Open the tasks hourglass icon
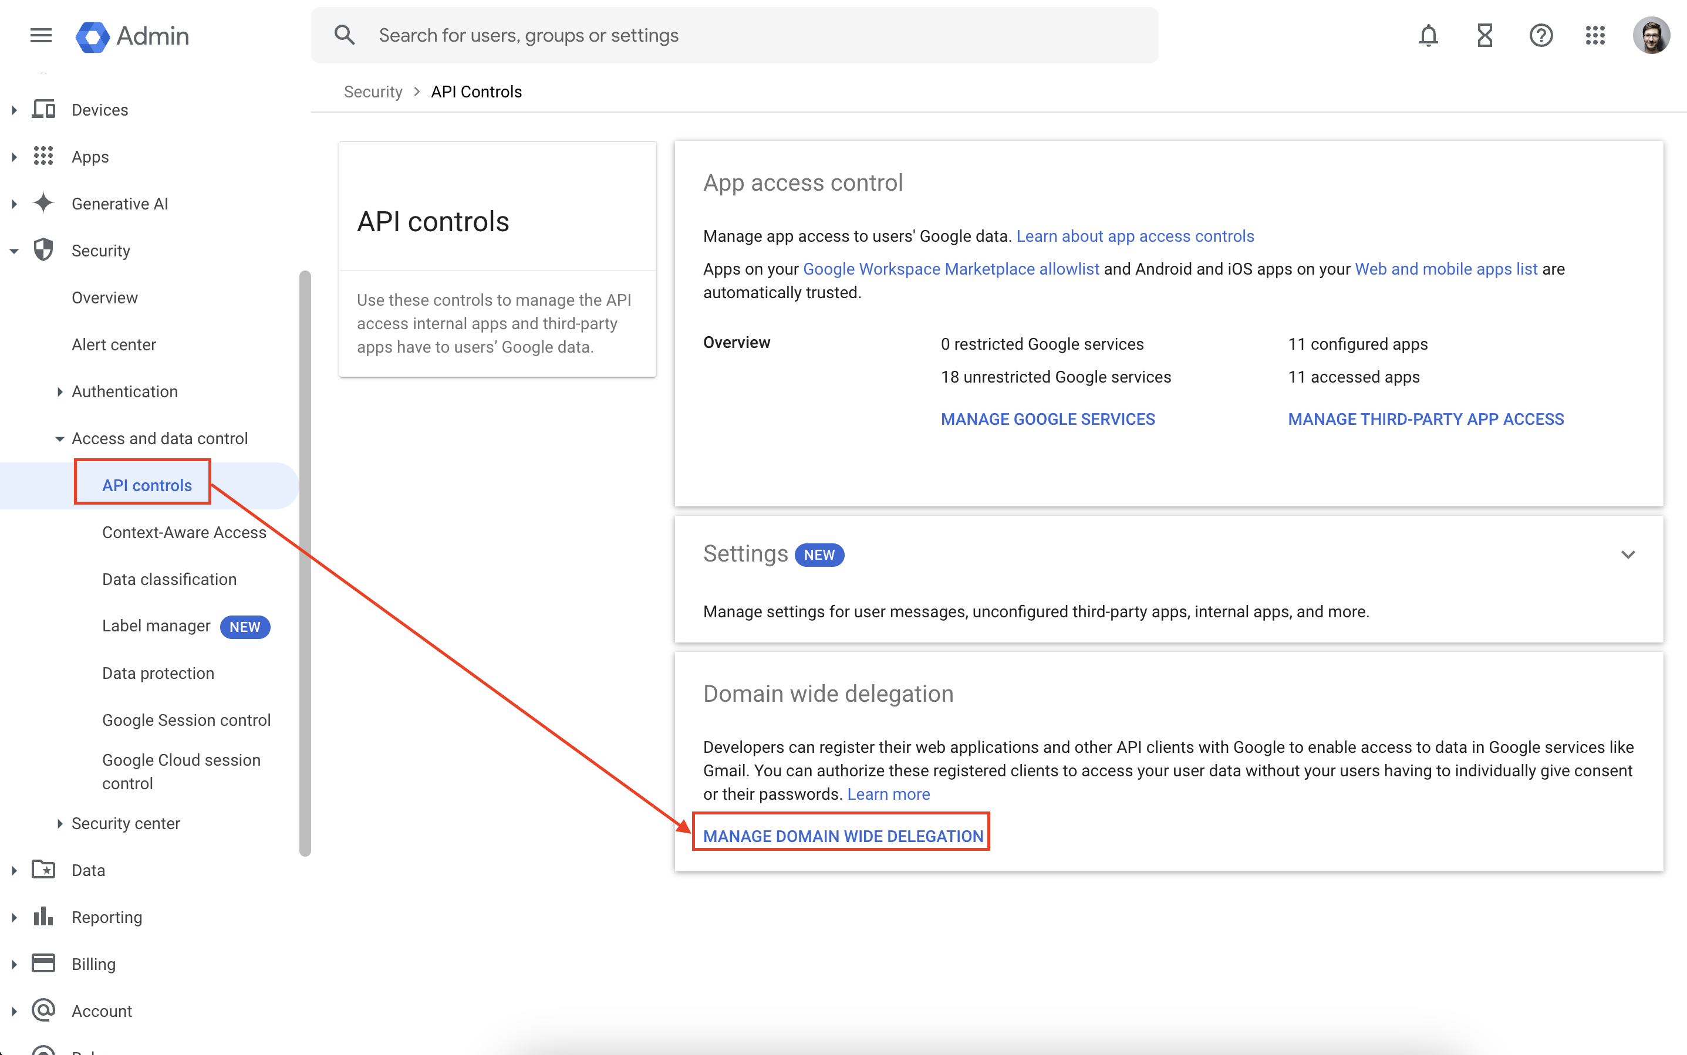 [x=1484, y=35]
